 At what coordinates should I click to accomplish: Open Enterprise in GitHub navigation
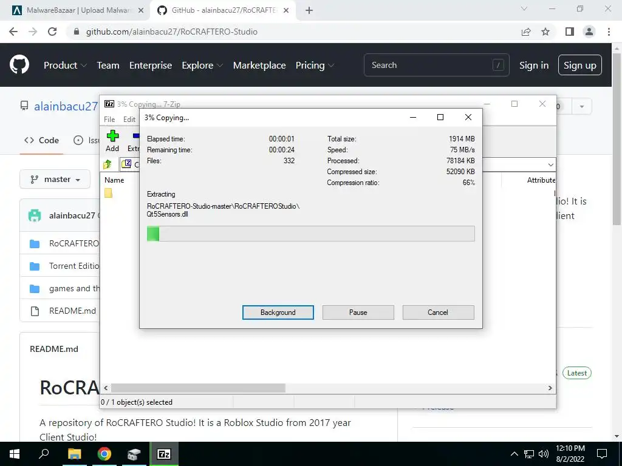[x=151, y=66]
